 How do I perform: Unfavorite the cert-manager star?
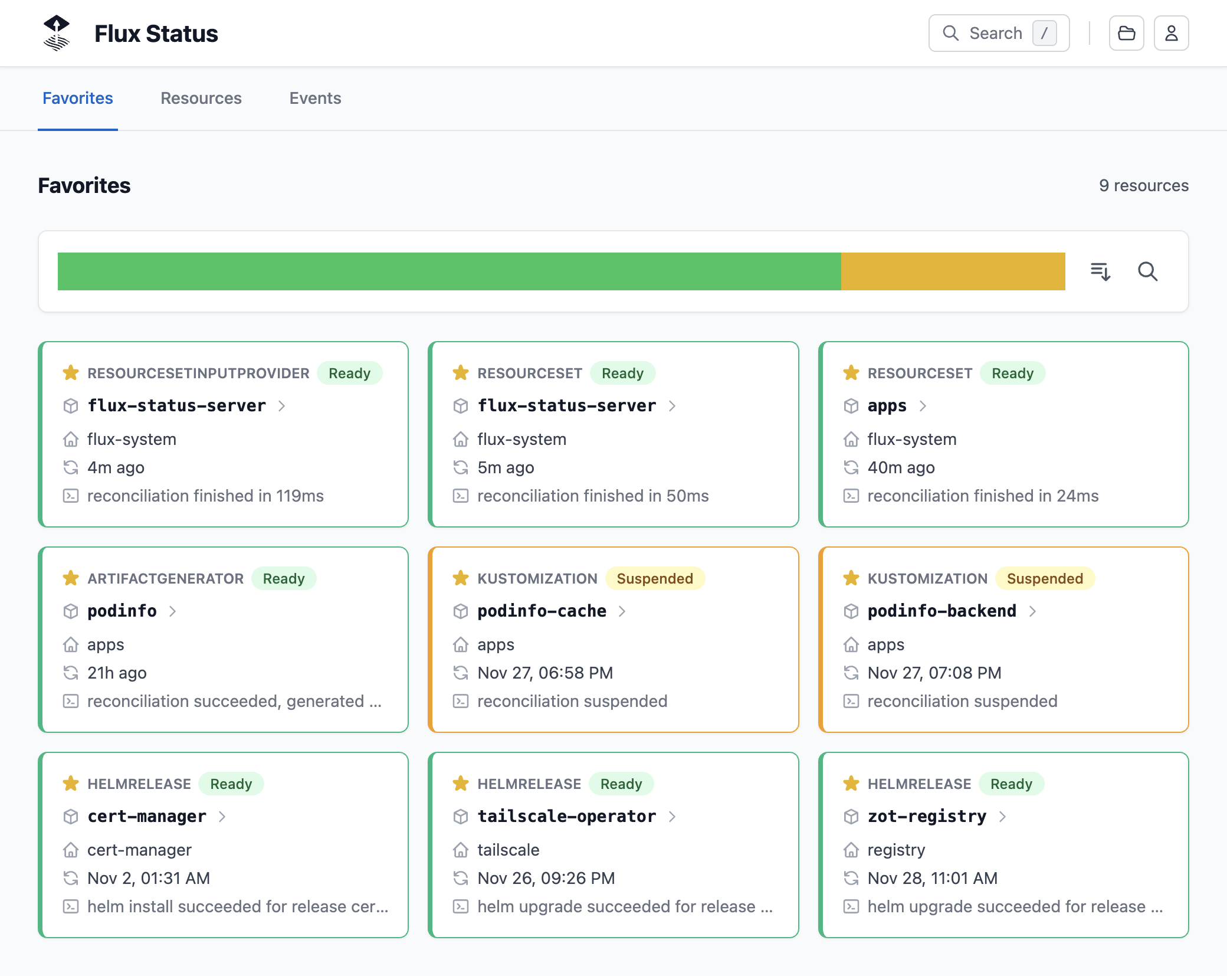coord(71,784)
